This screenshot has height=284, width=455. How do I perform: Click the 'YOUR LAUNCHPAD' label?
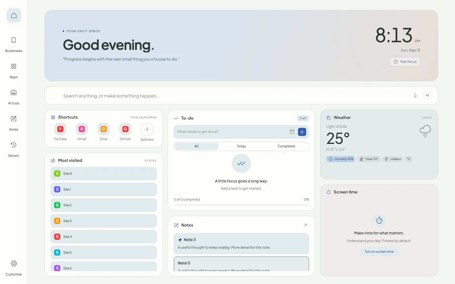tap(143, 118)
